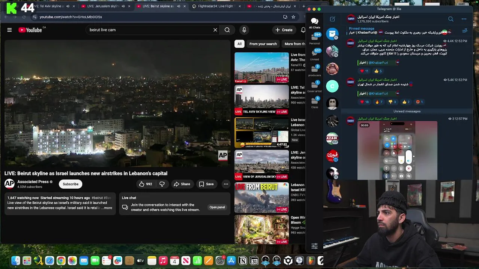Image resolution: width=479 pixels, height=269 pixels.
Task: Toggle thumbs-up reaction with 5 count
Action: pos(378,71)
